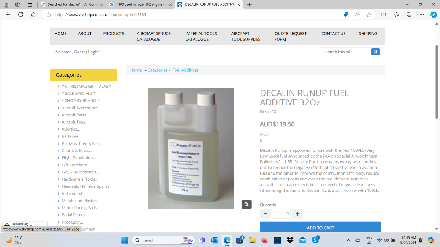The width and height of the screenshot is (440, 247).
Task: Open Dropbox from the taskbar
Action: 290,240
